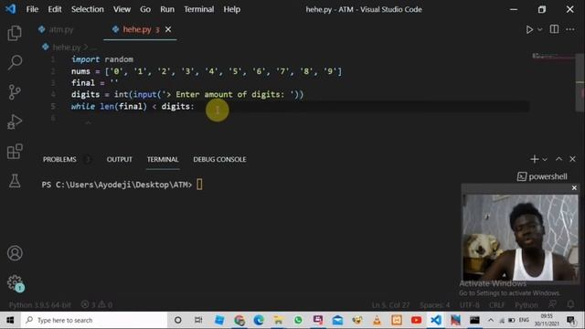Image resolution: width=585 pixels, height=329 pixels.
Task: Open the Manage gear icon
Action: pyautogui.click(x=15, y=282)
